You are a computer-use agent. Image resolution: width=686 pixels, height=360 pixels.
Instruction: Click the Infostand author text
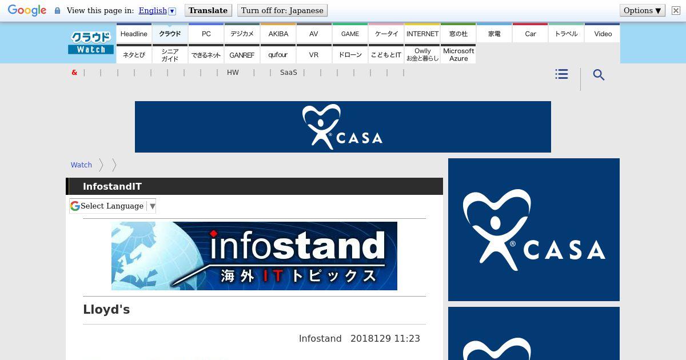pos(320,338)
